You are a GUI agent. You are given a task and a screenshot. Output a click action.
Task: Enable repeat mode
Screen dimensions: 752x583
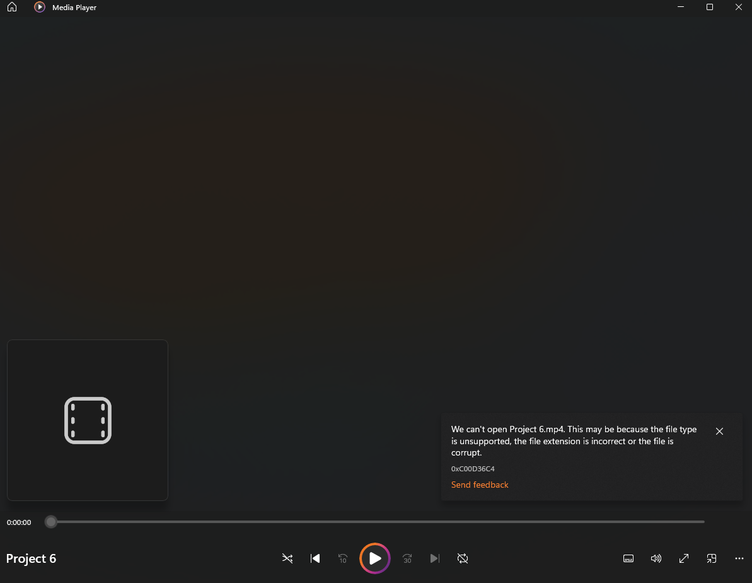[463, 558]
